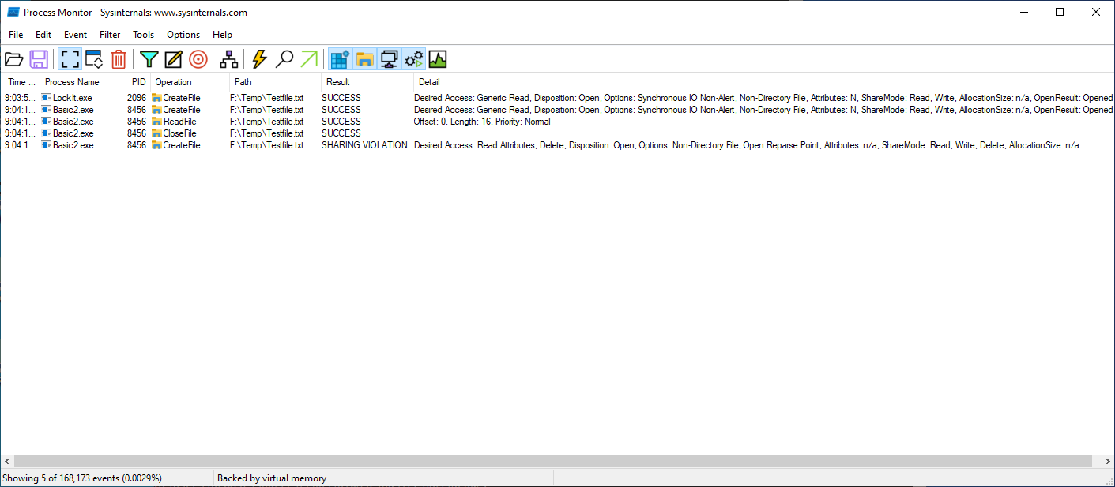Image resolution: width=1115 pixels, height=487 pixels.
Task: Click the horizontal scrollbar thumb
Action: coord(552,461)
